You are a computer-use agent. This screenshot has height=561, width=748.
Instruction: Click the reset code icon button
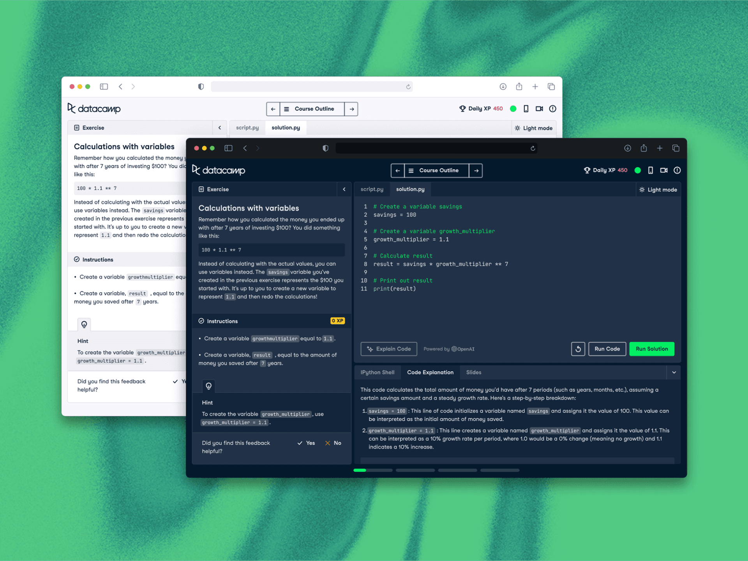(578, 349)
